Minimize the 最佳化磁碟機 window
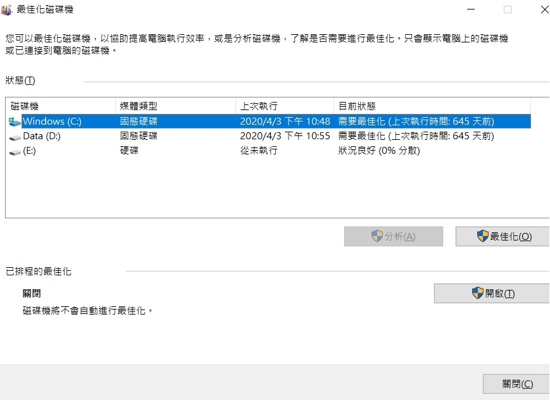This screenshot has height=400, width=550. (x=471, y=9)
